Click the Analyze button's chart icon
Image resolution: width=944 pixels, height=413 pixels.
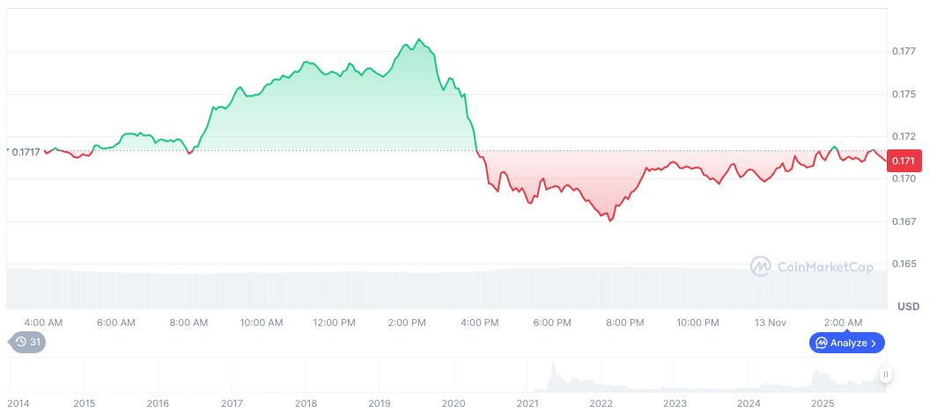click(821, 343)
